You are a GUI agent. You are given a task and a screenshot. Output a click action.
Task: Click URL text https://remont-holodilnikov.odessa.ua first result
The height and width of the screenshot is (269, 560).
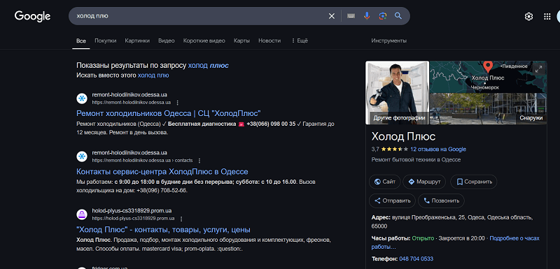click(x=132, y=103)
